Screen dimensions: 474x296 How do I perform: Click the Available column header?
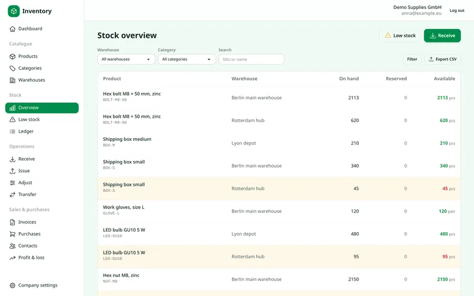[444, 79]
